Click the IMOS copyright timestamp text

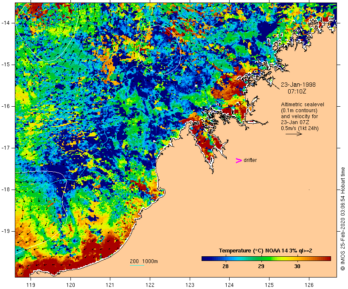point(343,219)
